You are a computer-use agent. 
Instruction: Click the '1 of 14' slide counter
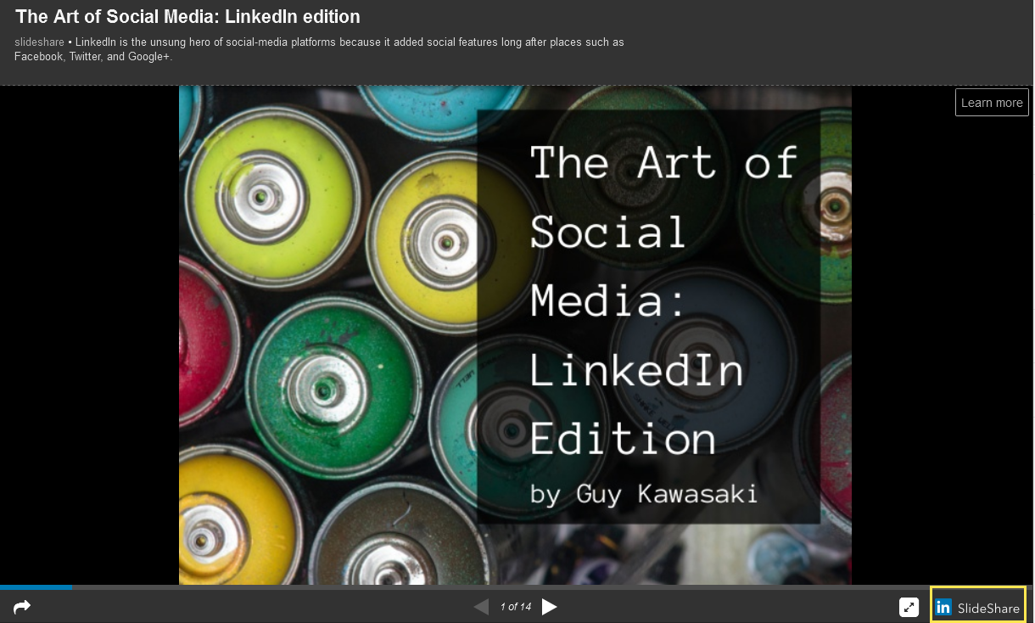pos(516,607)
